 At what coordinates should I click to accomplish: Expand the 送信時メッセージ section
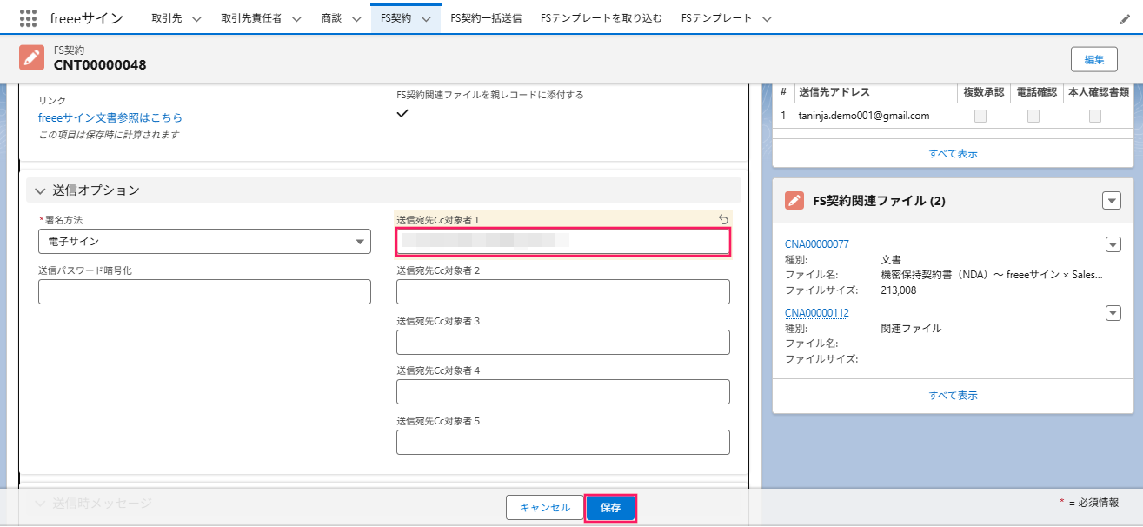click(x=39, y=503)
